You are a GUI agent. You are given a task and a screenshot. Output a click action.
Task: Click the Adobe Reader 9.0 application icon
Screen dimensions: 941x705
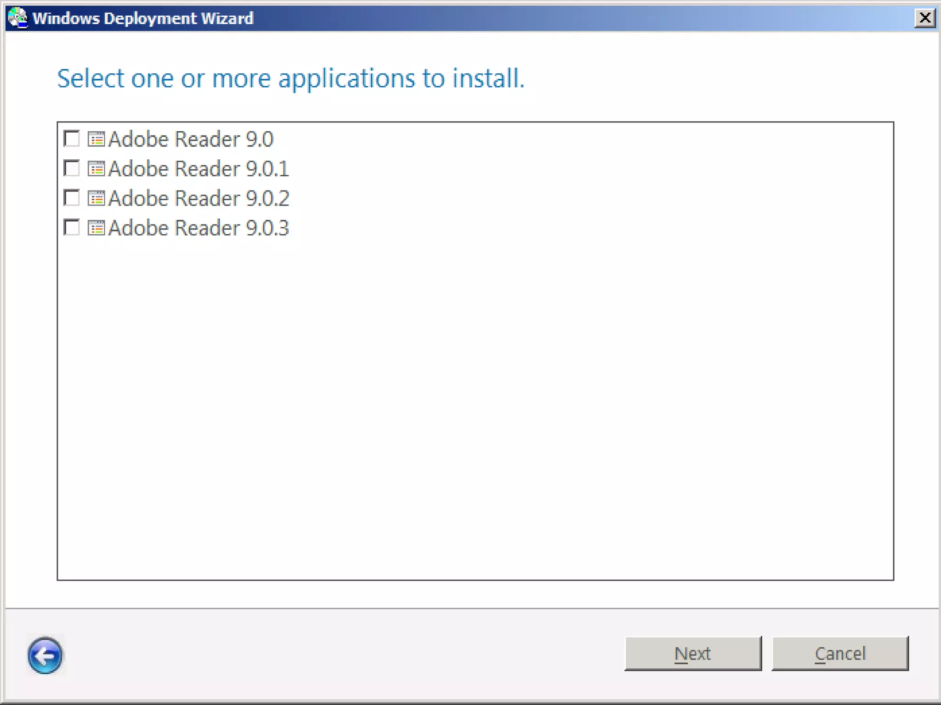pyautogui.click(x=96, y=139)
